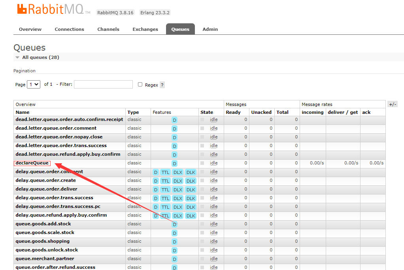
Task: Click DLK badge for delay.queue.refund.apply.buy.confirm
Action: pos(191,216)
